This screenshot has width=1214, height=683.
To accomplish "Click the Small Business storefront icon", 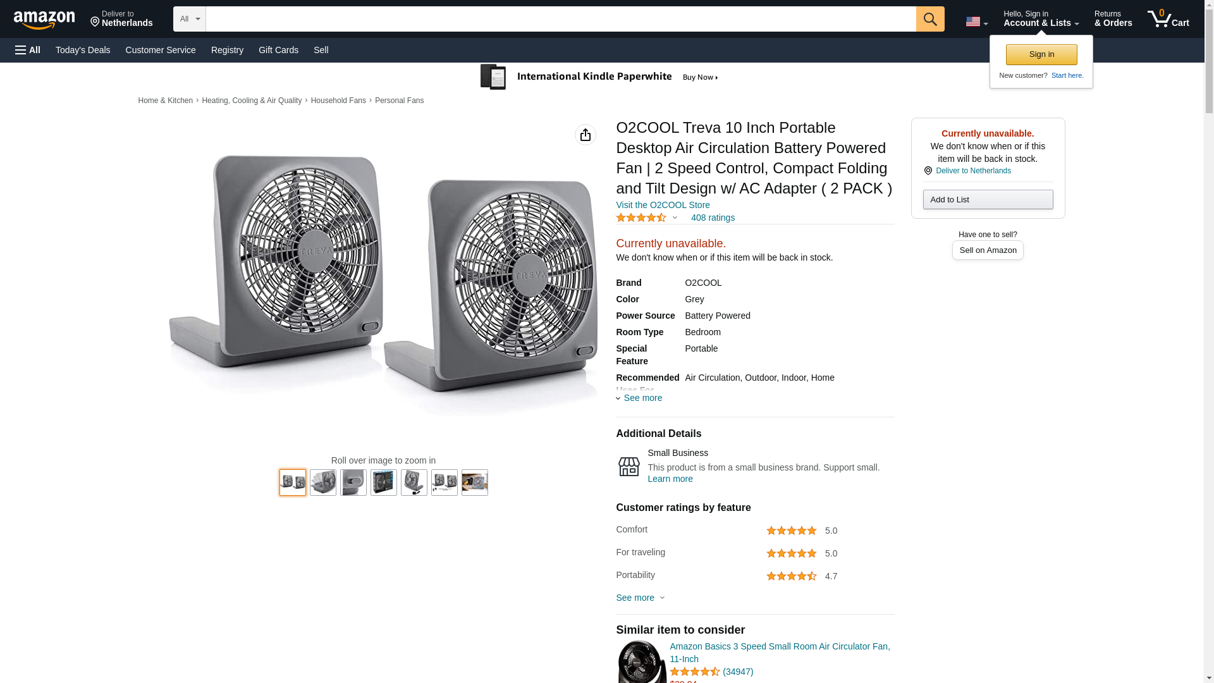I will pyautogui.click(x=628, y=467).
